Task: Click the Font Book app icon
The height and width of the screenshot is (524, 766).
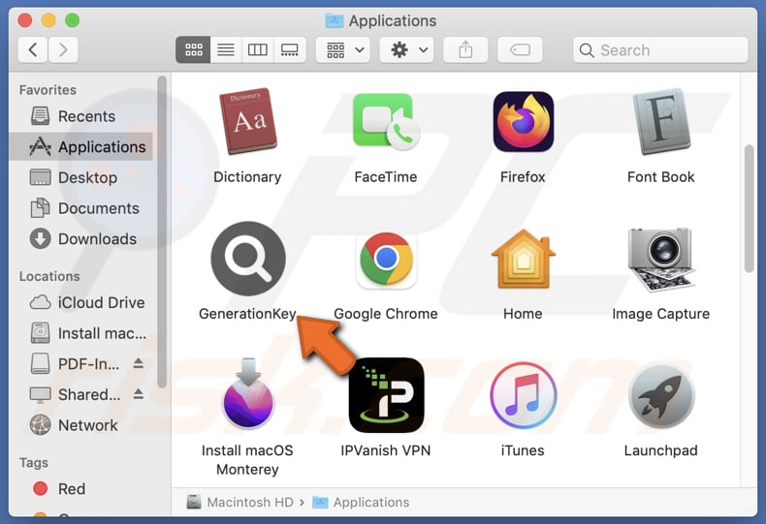Action: pyautogui.click(x=661, y=121)
